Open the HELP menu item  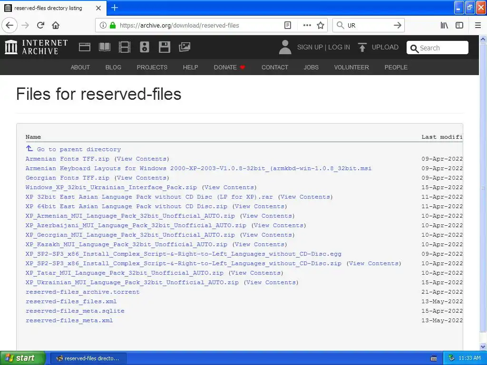190,67
